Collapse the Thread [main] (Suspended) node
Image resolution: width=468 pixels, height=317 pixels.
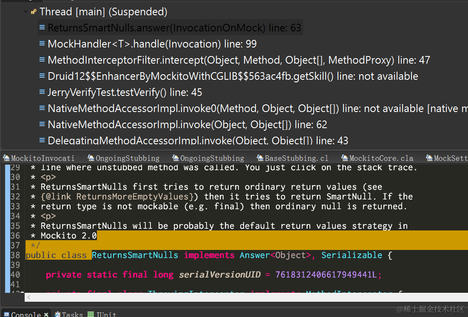coord(26,12)
